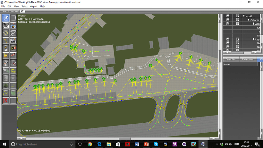Select the green fence tool icon
Screen dimensions: 263x148
click(x=6, y=71)
